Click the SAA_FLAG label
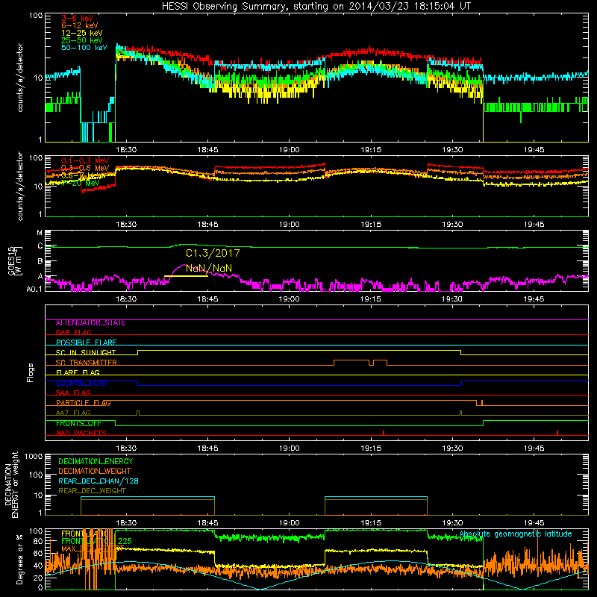This screenshot has height=597, width=597. tap(73, 393)
